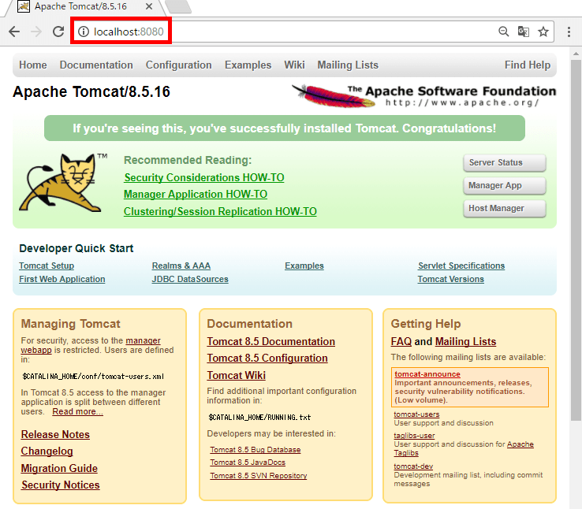Click the $CATALINA_HOME/conf/tomcat-users.xml text
The image size is (582, 509).
(93, 377)
